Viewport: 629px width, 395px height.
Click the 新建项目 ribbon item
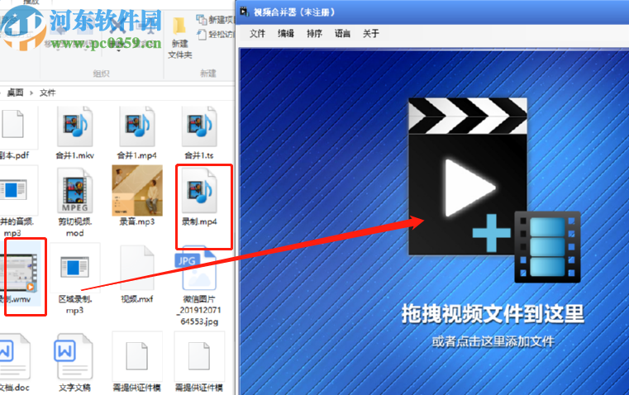[216, 19]
